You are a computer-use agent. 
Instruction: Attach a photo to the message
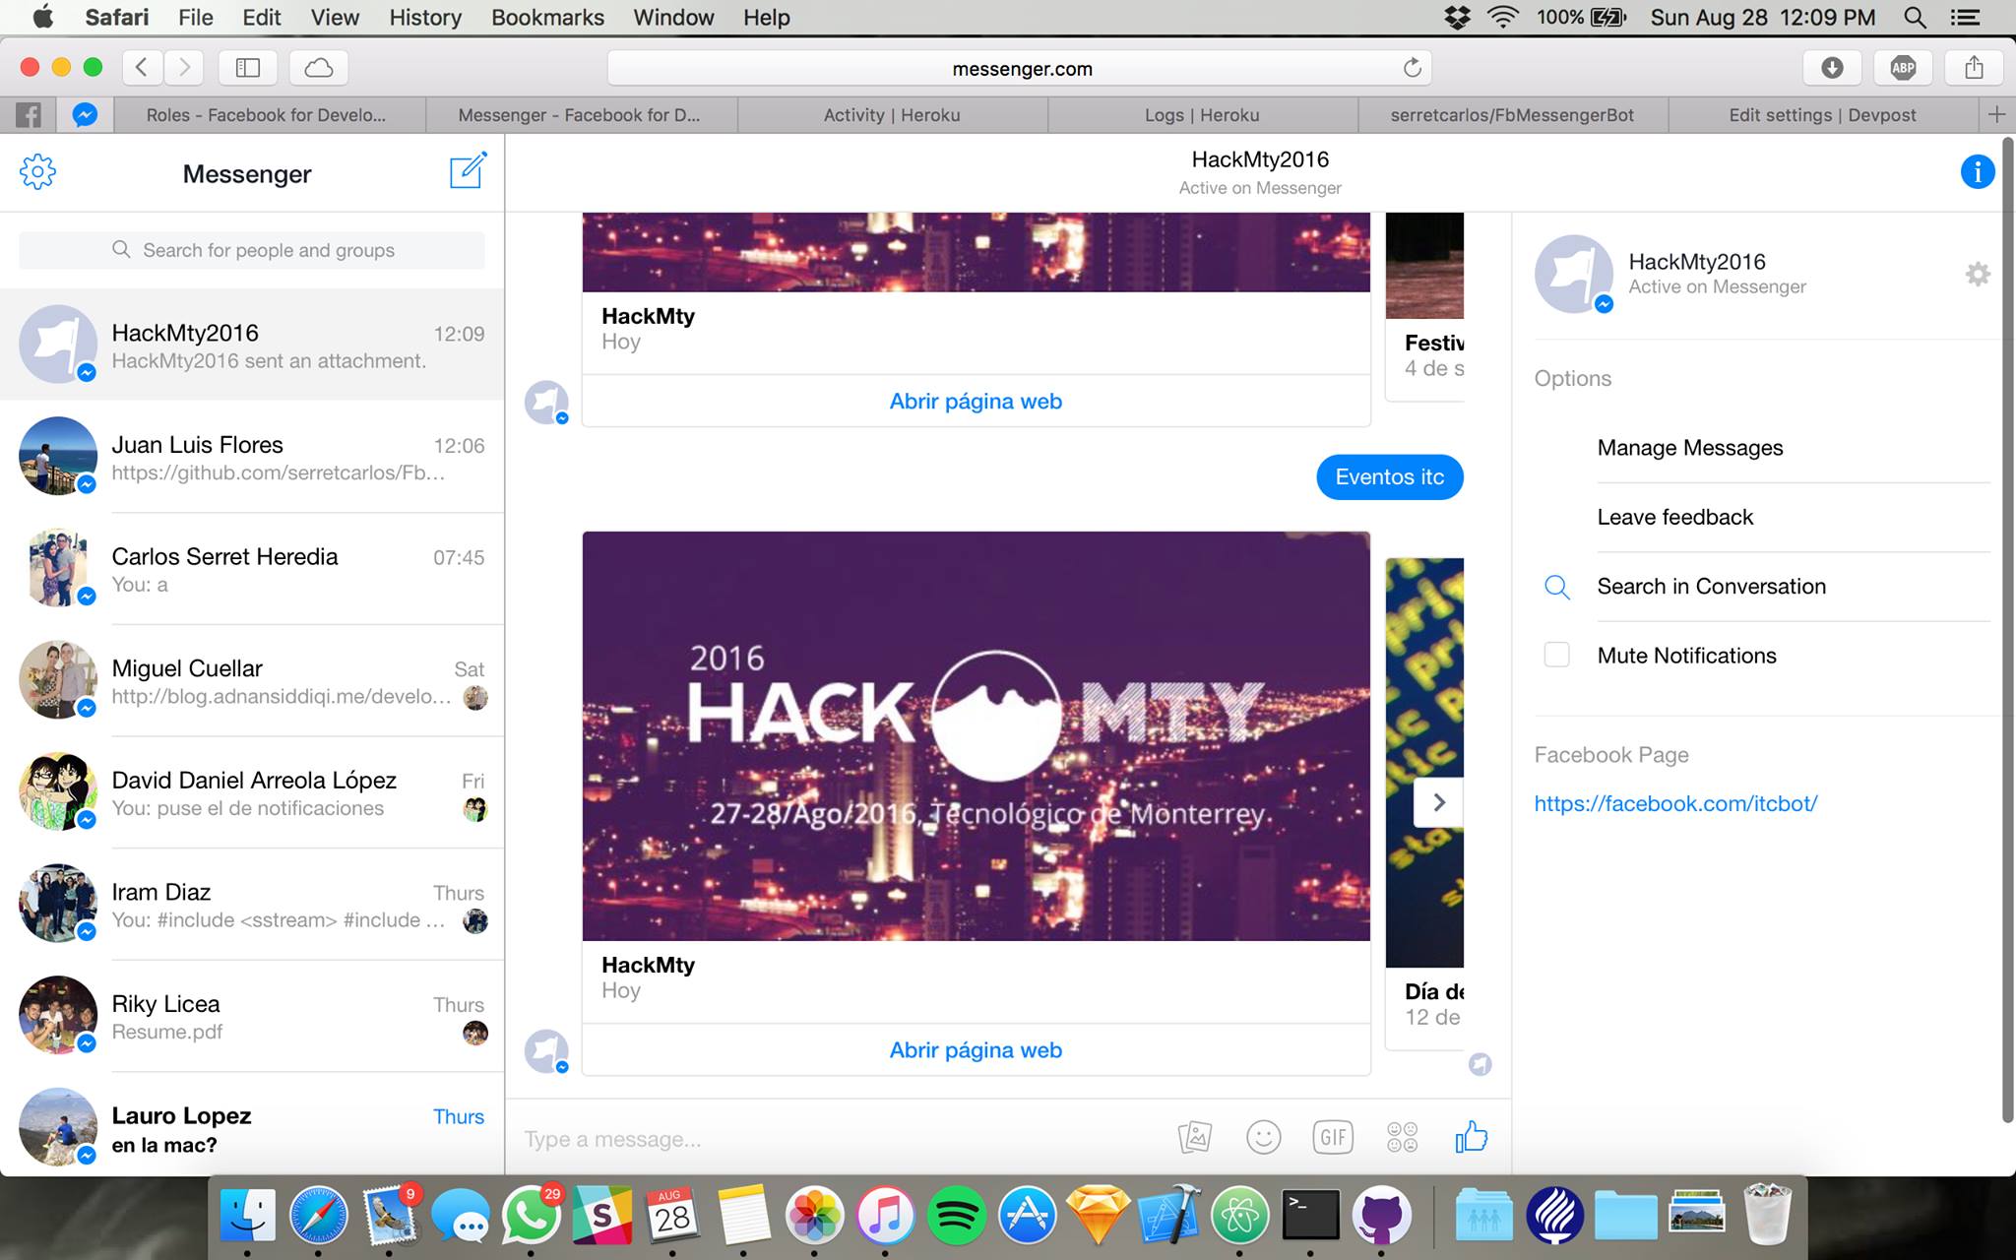click(1194, 1138)
